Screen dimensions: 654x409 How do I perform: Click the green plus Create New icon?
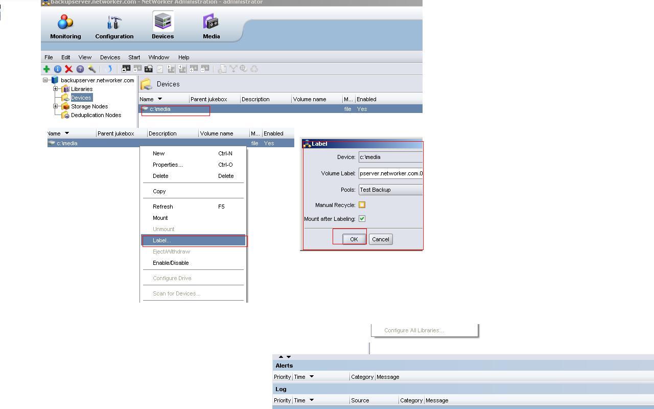[46, 69]
